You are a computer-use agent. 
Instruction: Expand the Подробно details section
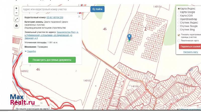pos(31,51)
